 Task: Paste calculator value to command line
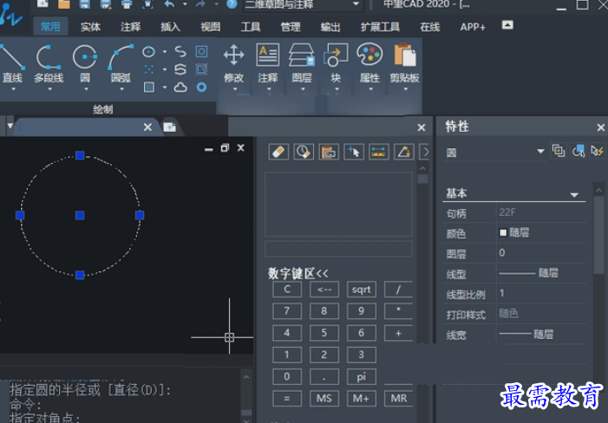coord(329,152)
